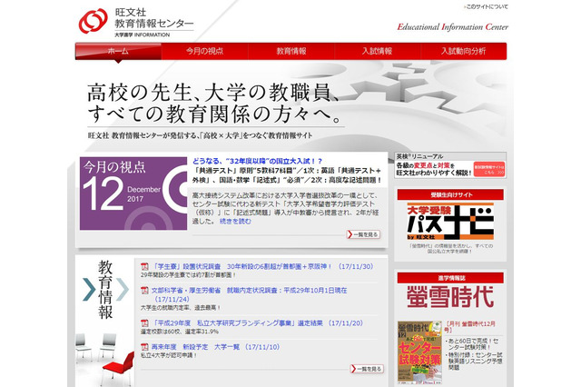
Task: Click PDF icon beside 文部科学省・厚生労働省 item
Action: pyautogui.click(x=144, y=291)
